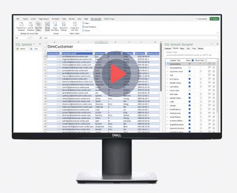
Task: Toggle the Show Tree Filters ribbon button
Action: (38, 27)
